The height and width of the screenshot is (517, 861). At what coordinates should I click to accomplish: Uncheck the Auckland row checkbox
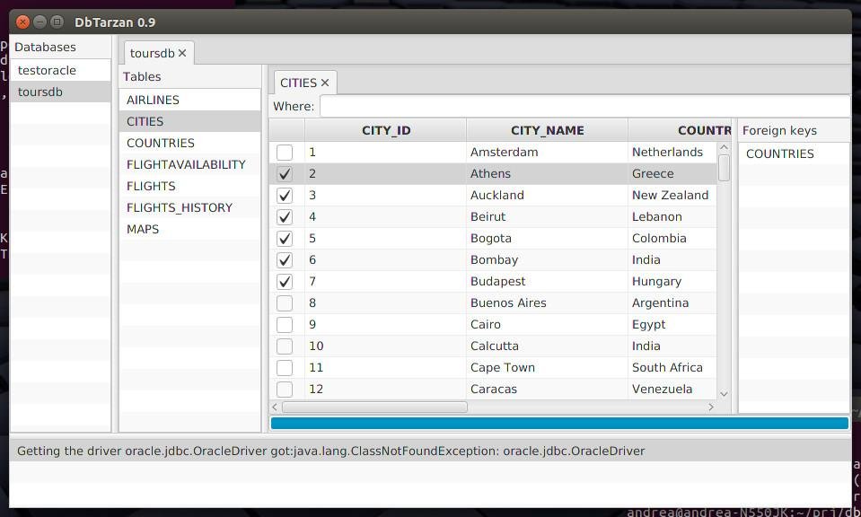pos(285,196)
